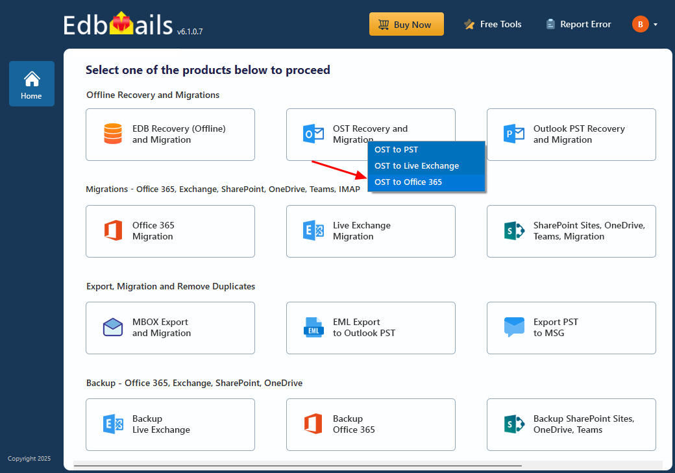Click the Report Error clipboard icon
Image resolution: width=675 pixels, height=473 pixels.
[x=550, y=24]
